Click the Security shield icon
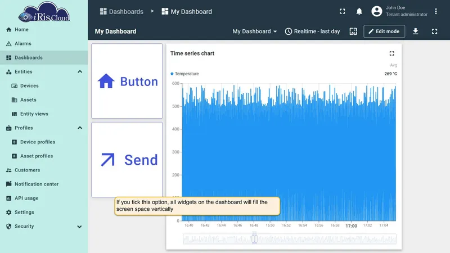Screen dimensions: 450x253 point(8,227)
